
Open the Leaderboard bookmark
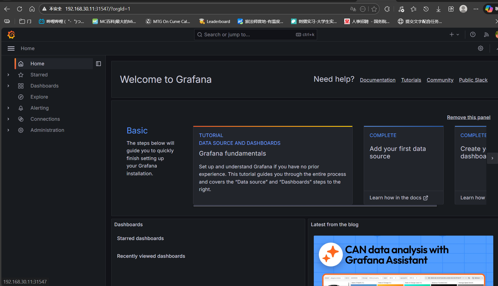[x=214, y=21]
